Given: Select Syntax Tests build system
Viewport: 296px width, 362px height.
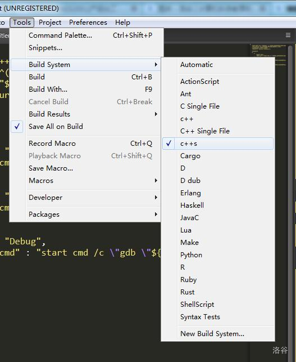Looking at the screenshot, I should (x=218, y=317).
